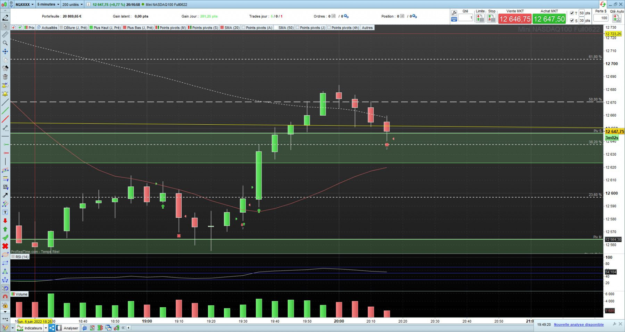Screen dimensions: 625x332
Task: Click the blue share icon
Action: (52, 328)
